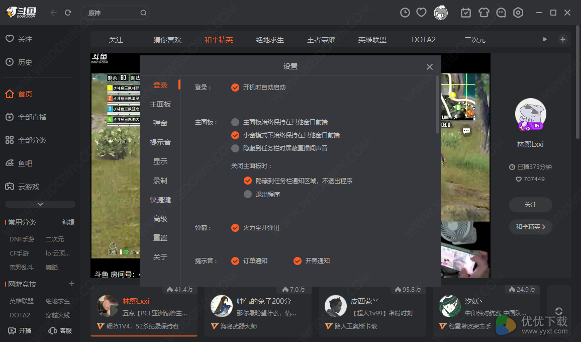Open 显示 settings section

tap(160, 161)
